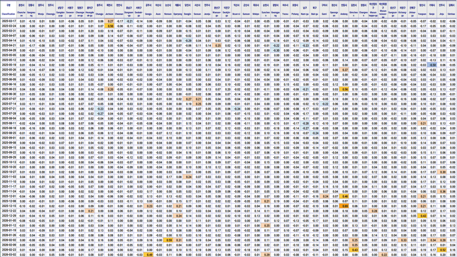Select the 2025-12-15 date row label
This screenshot has height=257, width=457.
click(x=9, y=206)
